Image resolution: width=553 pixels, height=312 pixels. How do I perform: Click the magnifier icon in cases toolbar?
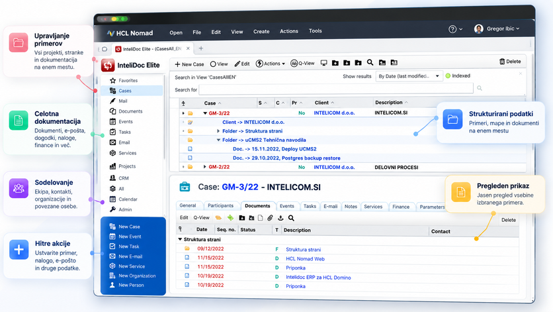tap(370, 62)
